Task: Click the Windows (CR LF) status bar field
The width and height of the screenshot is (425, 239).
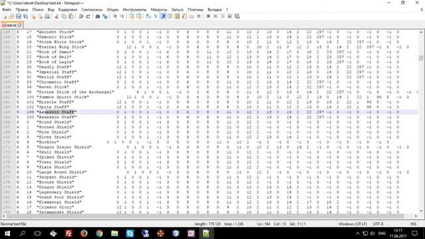Action: [x=353, y=224]
